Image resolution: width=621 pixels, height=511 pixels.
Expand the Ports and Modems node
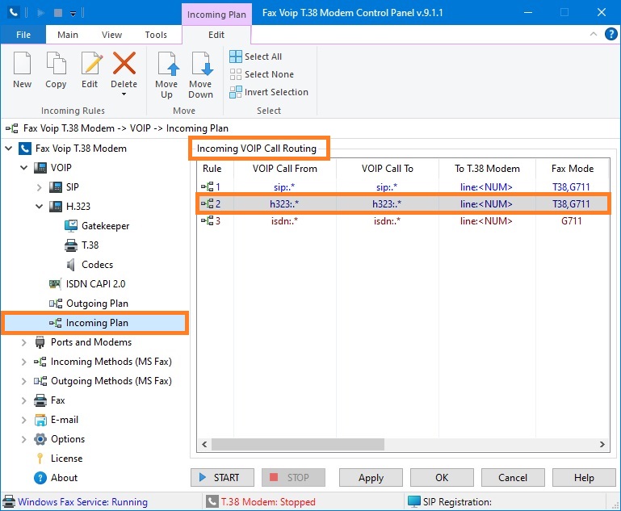[x=24, y=342]
